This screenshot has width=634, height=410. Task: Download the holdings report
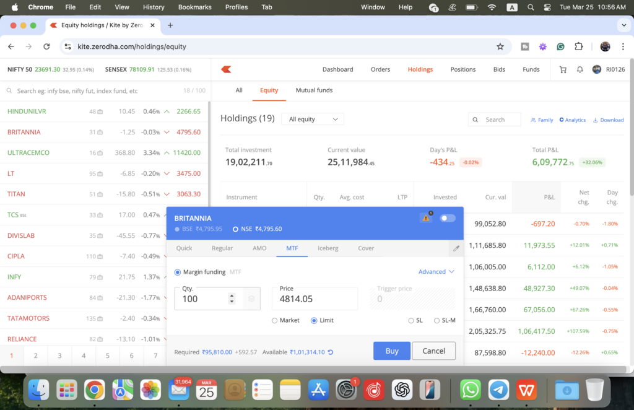click(x=608, y=120)
